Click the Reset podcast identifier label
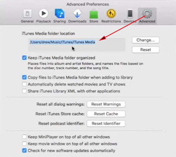Viewport: 176px width, 157px height. (x=61, y=123)
